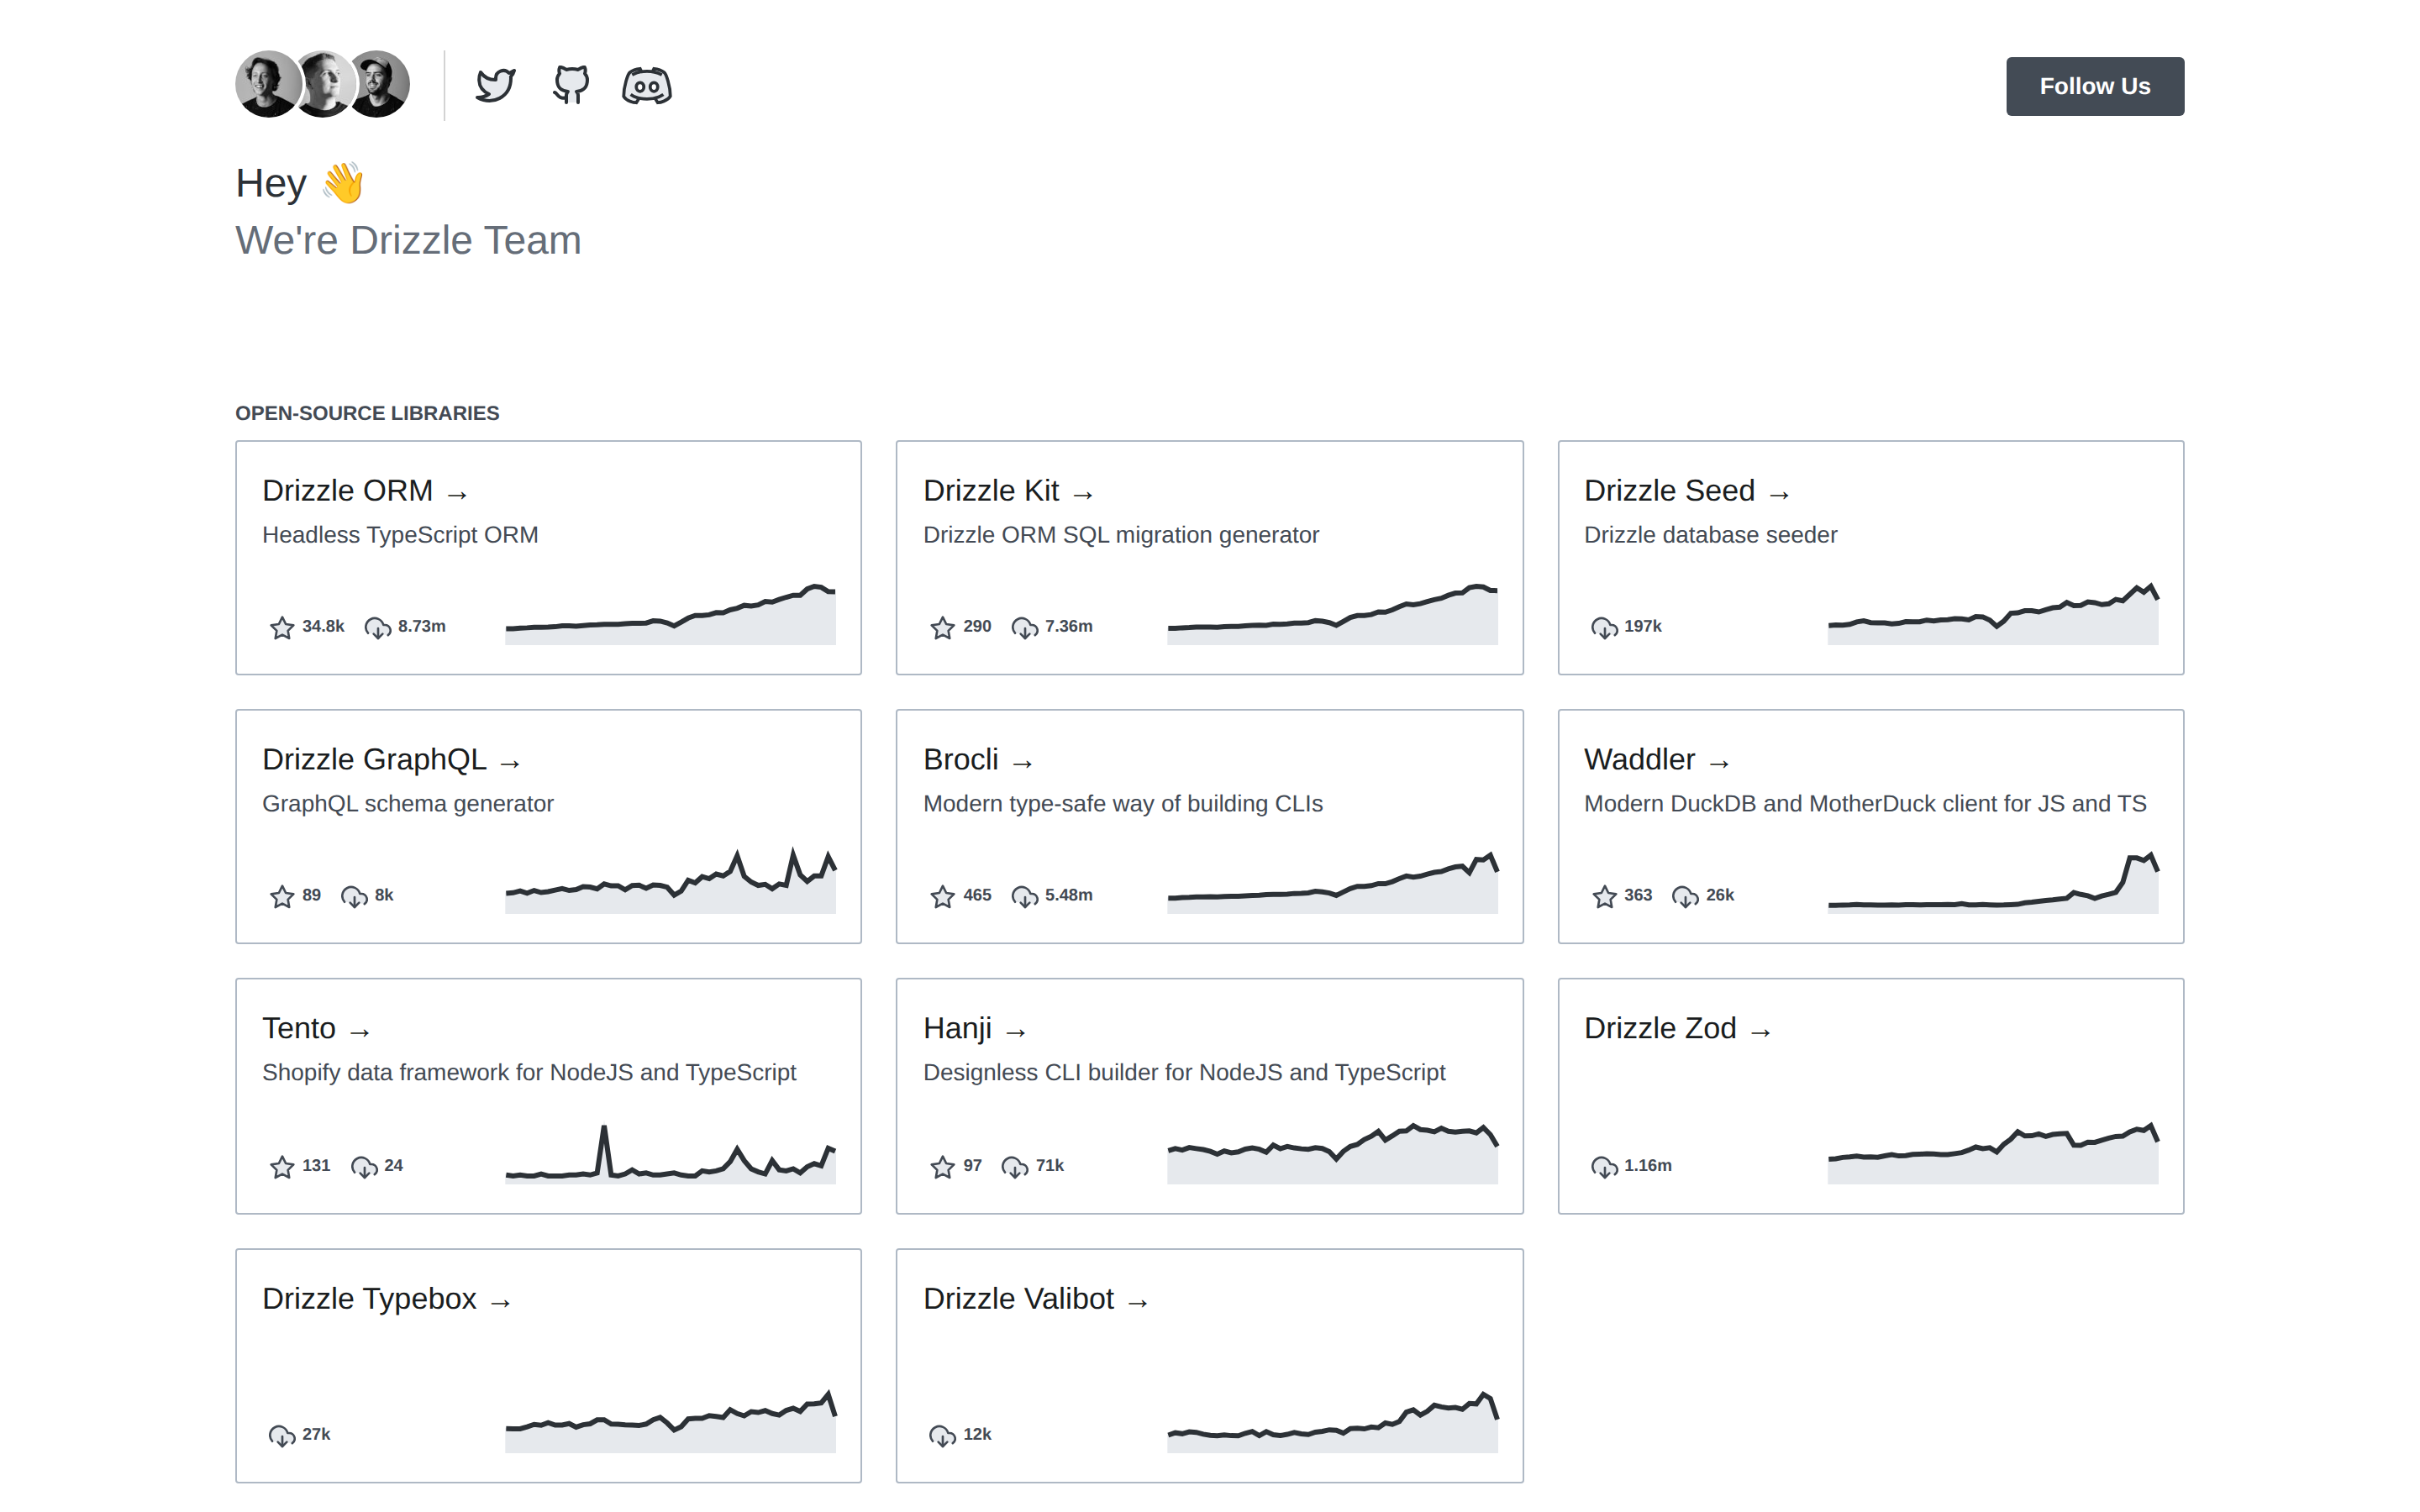Viewport: 2420px width, 1512px height.
Task: Click the Waddler downloads sparkline chart
Action: (x=1993, y=883)
